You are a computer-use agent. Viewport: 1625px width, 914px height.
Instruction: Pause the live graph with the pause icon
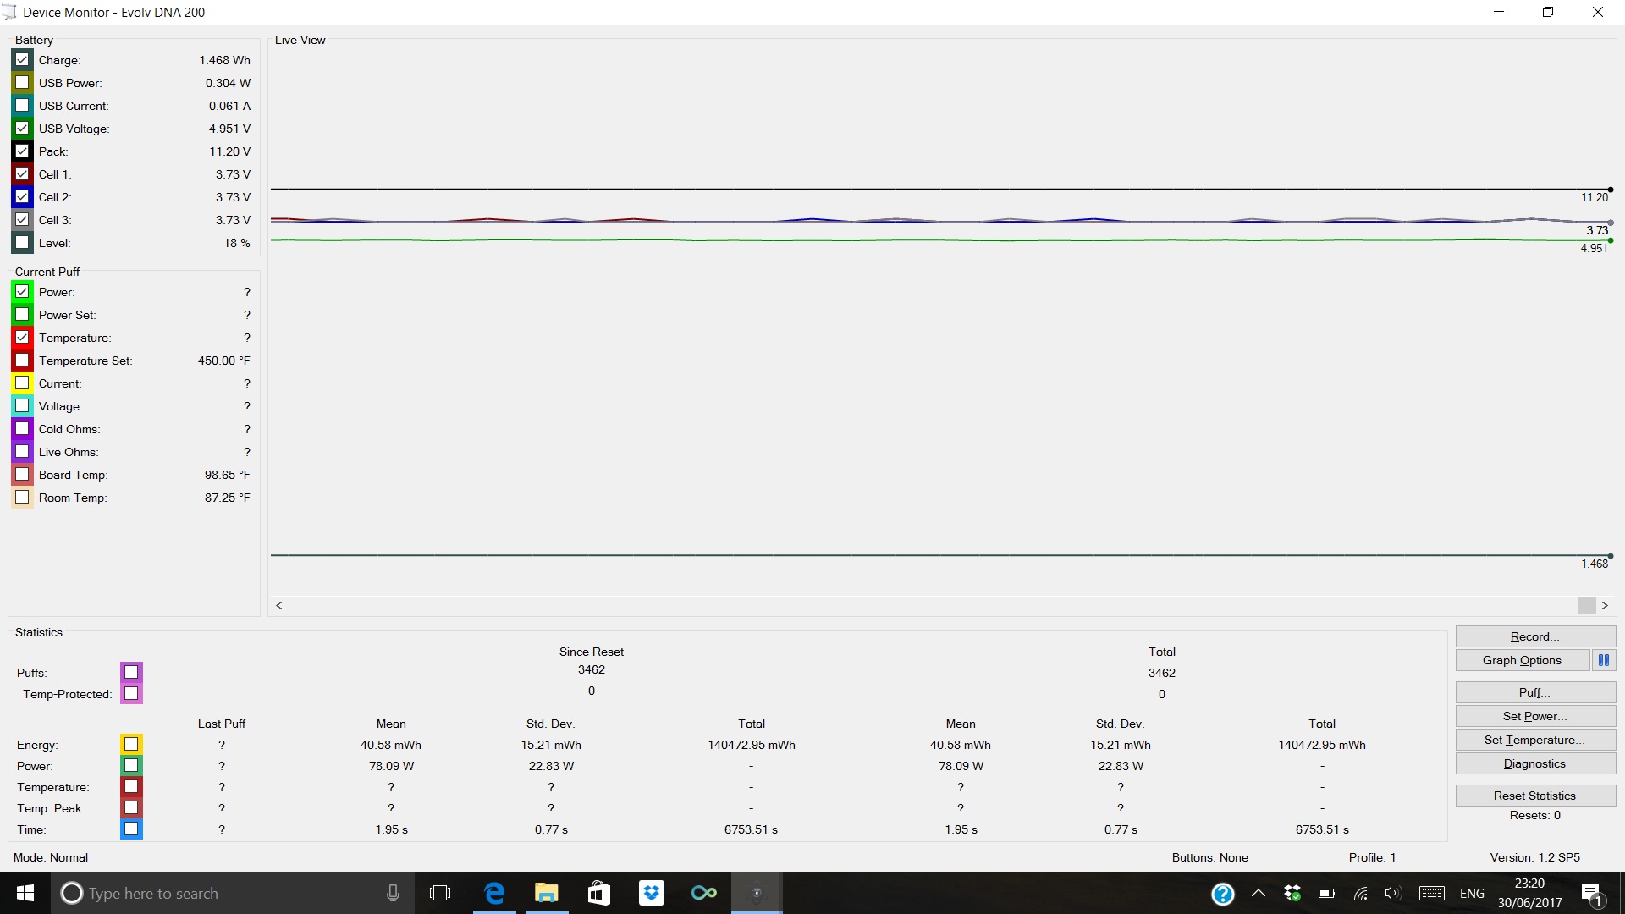tap(1604, 660)
